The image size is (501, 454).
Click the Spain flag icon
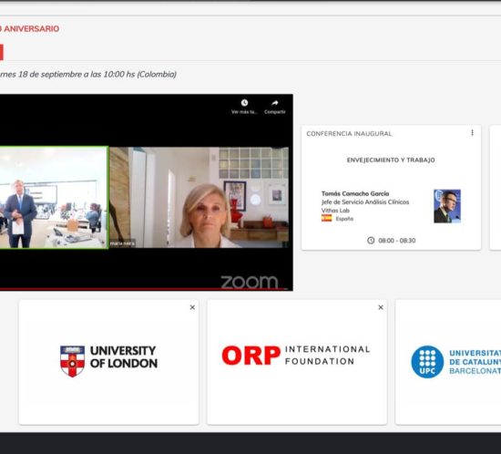pos(326,218)
